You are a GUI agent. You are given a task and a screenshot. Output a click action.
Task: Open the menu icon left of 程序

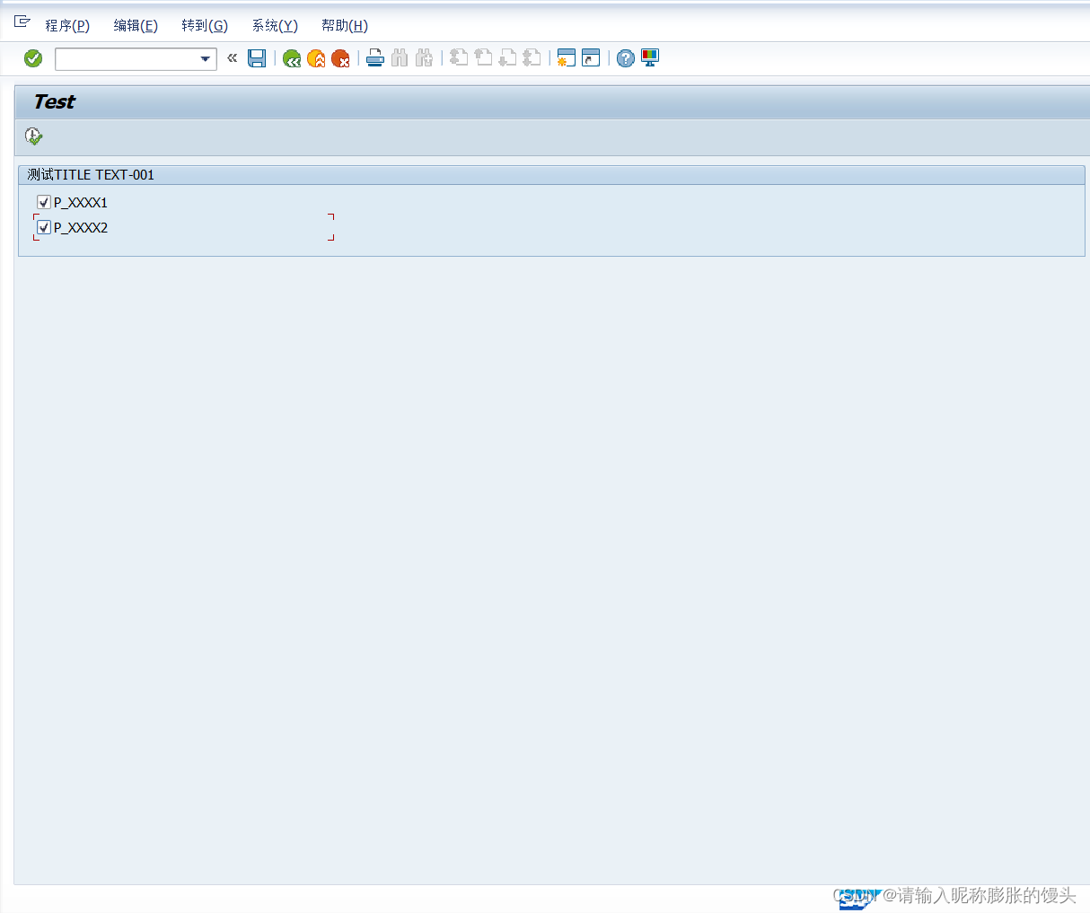point(22,22)
